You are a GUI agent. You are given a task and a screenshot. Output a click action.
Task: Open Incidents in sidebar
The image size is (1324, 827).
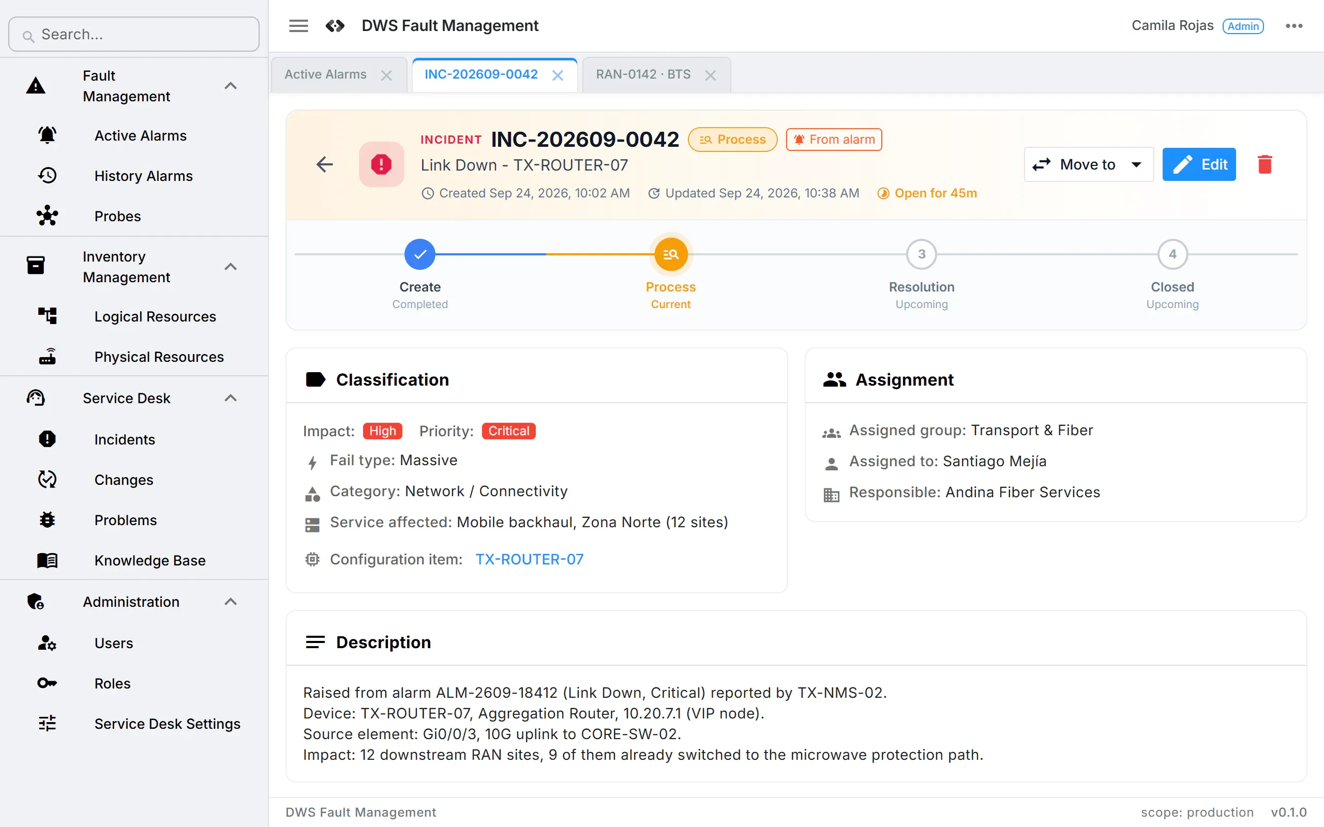coord(134,439)
